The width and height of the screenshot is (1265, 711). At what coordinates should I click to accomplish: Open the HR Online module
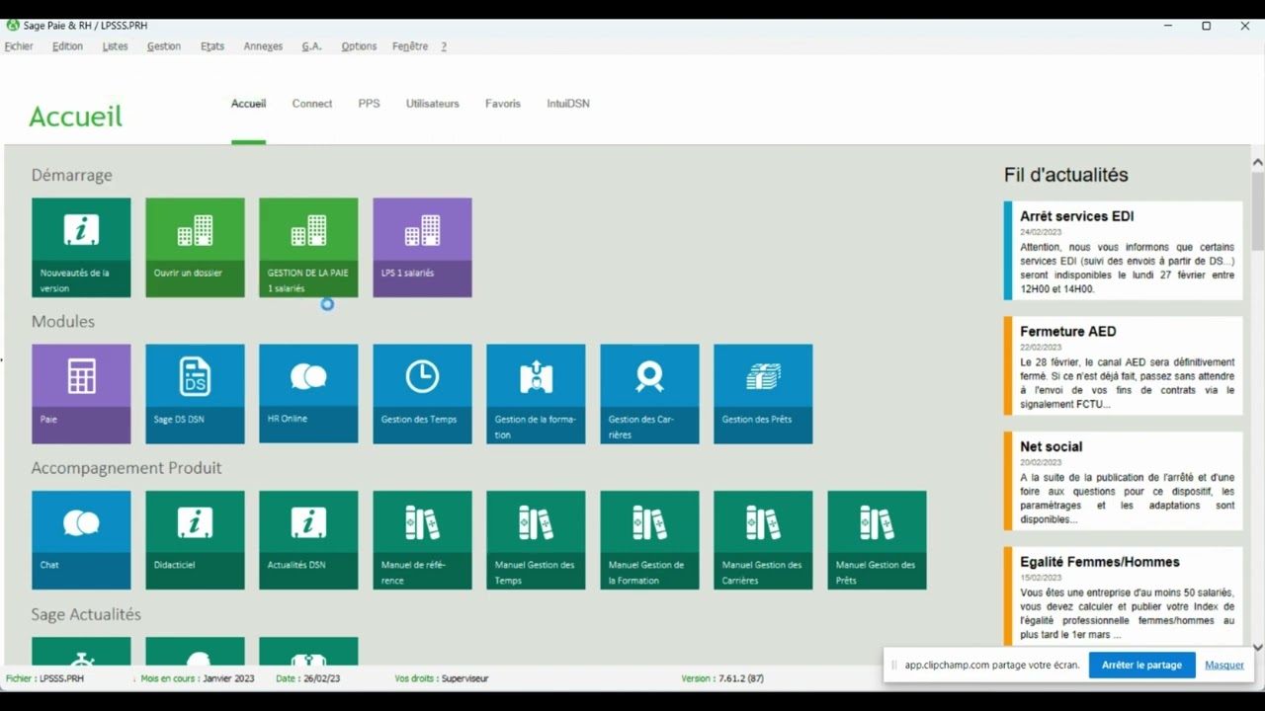[x=308, y=394]
